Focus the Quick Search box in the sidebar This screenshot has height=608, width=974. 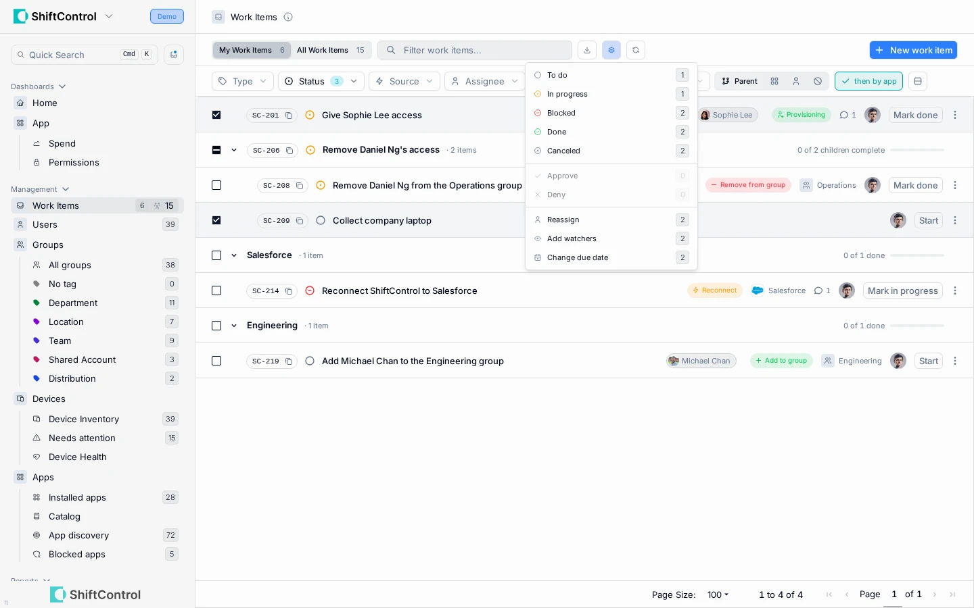pos(85,55)
